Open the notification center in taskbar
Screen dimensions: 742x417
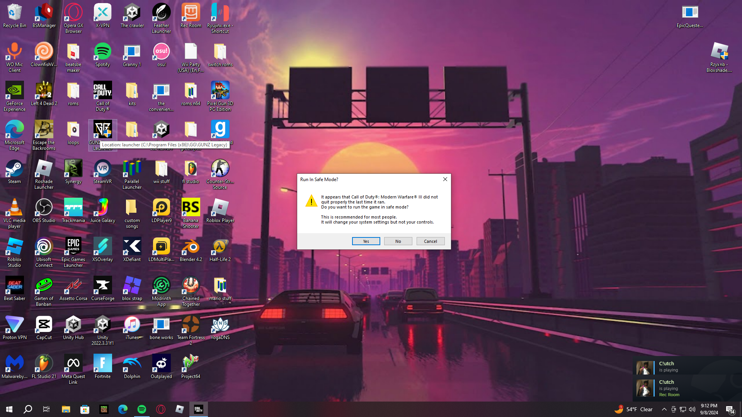click(730, 409)
